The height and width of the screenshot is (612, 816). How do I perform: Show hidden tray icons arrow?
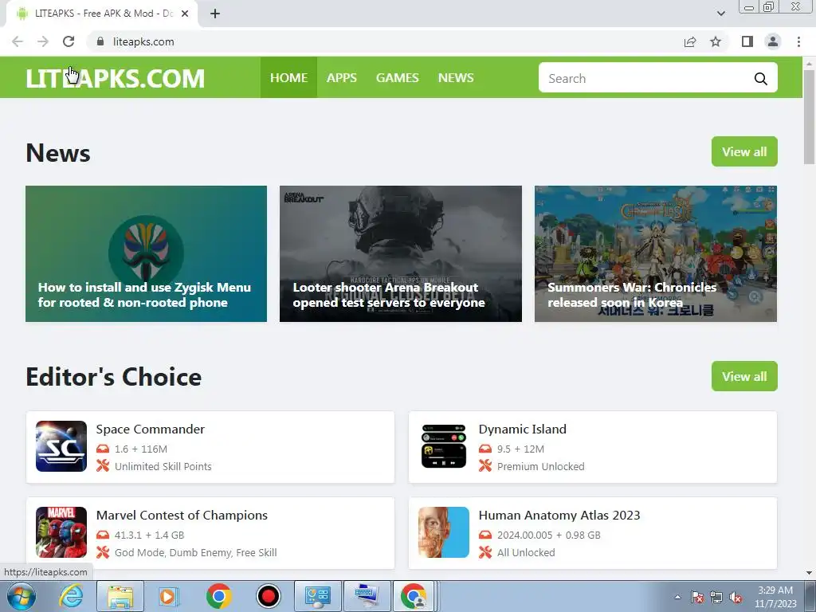coord(677,597)
